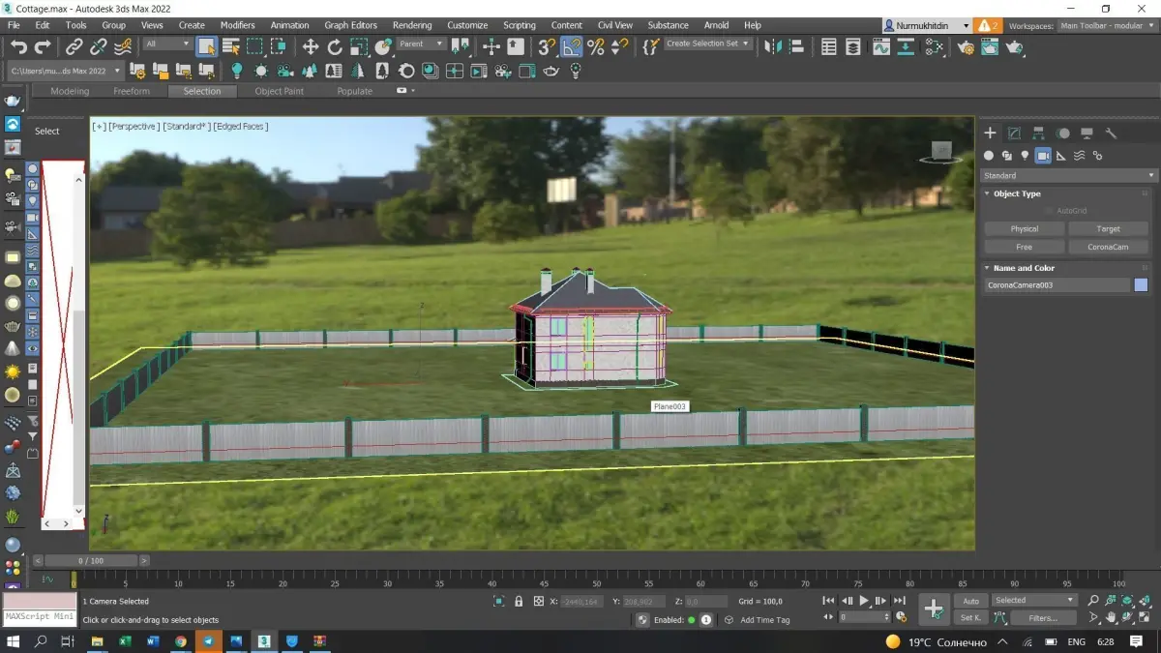Click the Target camera button
The height and width of the screenshot is (653, 1161).
click(x=1109, y=229)
